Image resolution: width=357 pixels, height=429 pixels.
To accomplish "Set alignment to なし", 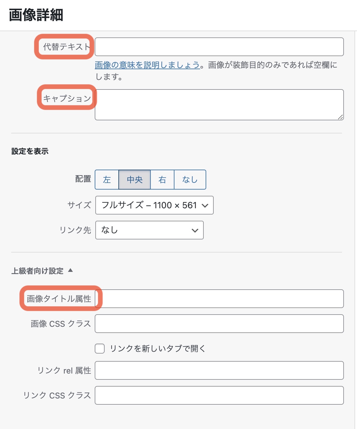I will point(190,180).
